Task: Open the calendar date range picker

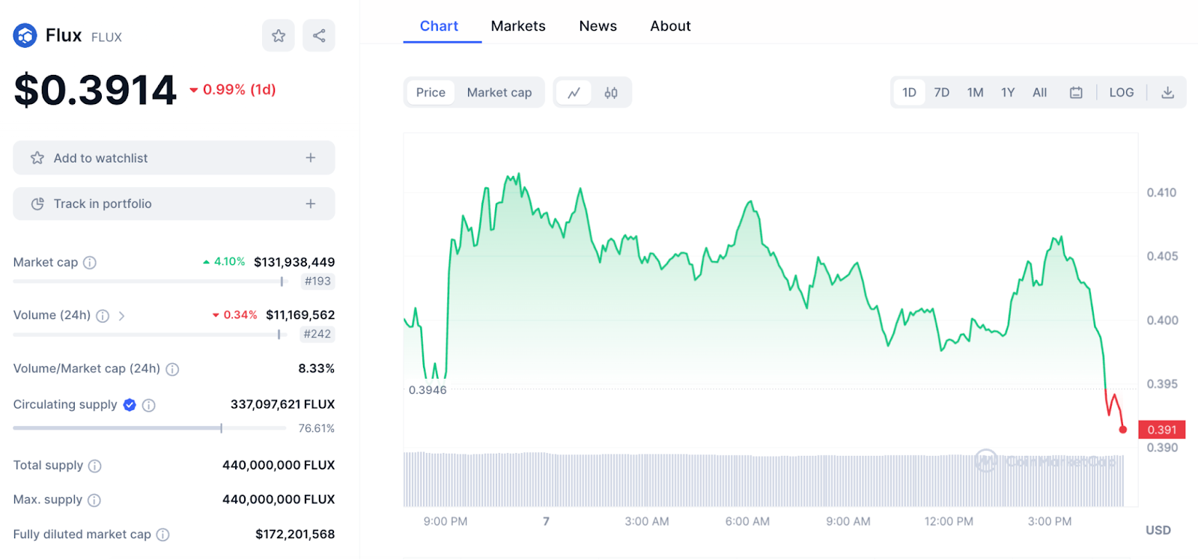Action: coord(1076,93)
